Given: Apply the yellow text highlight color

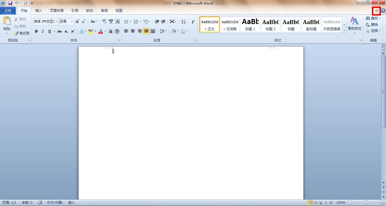Looking at the screenshot, I should [x=90, y=31].
